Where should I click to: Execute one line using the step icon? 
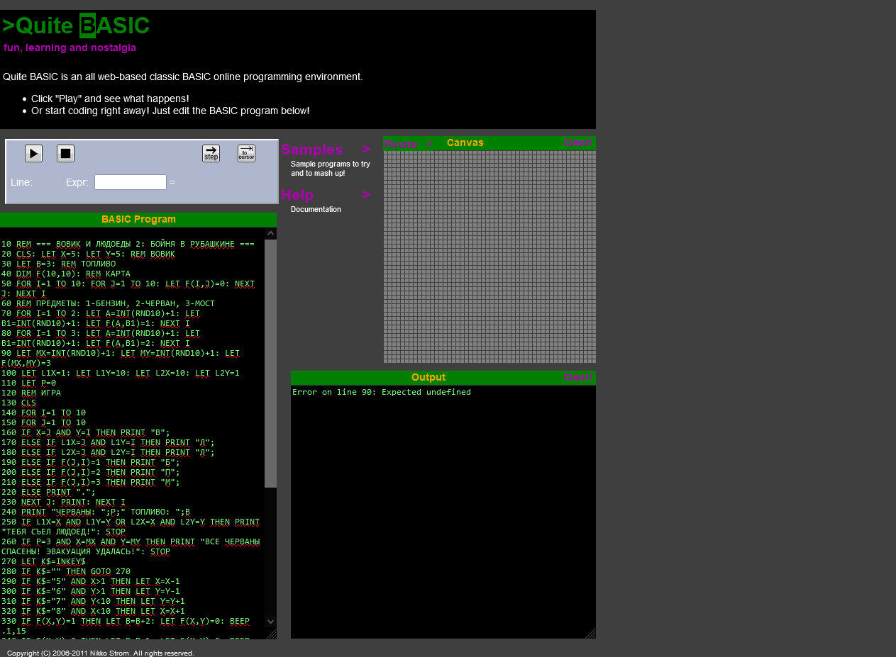[211, 153]
